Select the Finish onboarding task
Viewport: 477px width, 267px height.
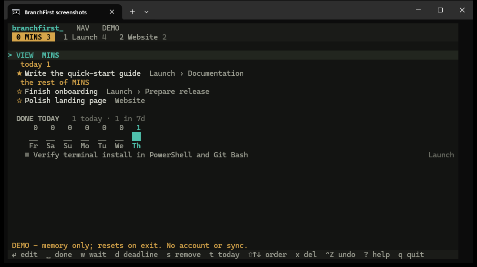pyautogui.click(x=61, y=92)
